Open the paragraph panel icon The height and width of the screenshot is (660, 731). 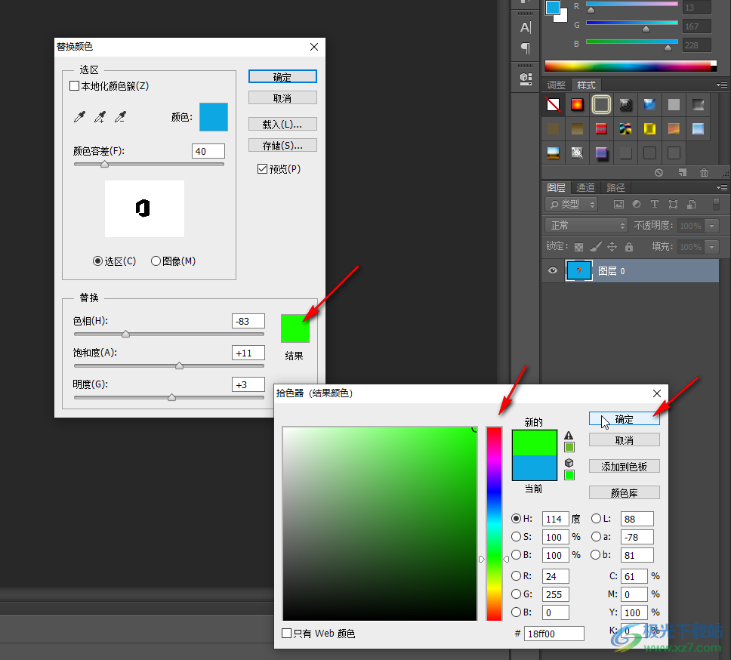click(526, 48)
